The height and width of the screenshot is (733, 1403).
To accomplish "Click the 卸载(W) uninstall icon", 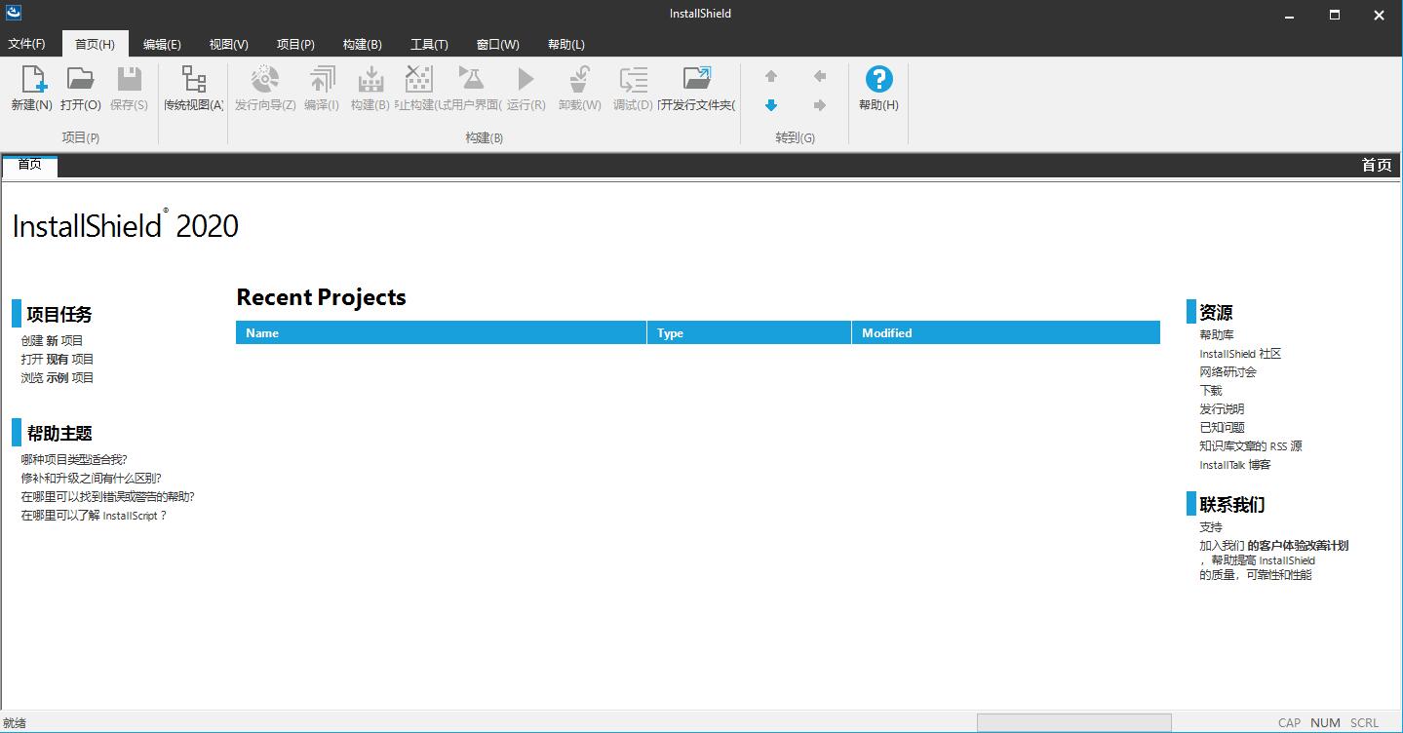I will coord(579,79).
